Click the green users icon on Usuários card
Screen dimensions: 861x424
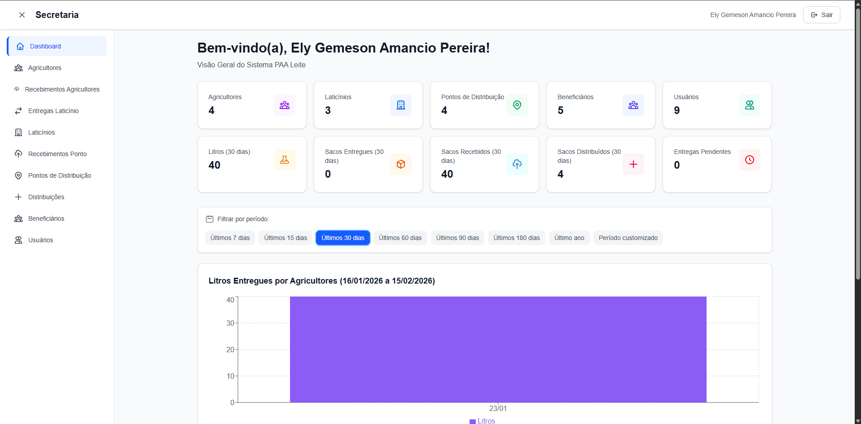coord(749,105)
